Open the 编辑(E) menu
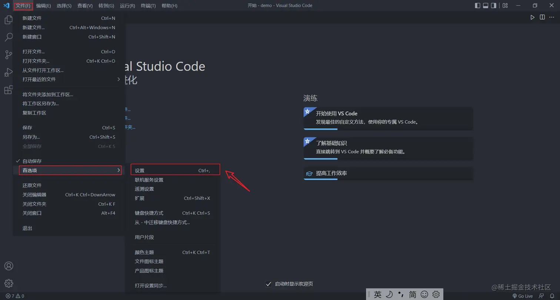This screenshot has height=300, width=560. click(x=43, y=6)
